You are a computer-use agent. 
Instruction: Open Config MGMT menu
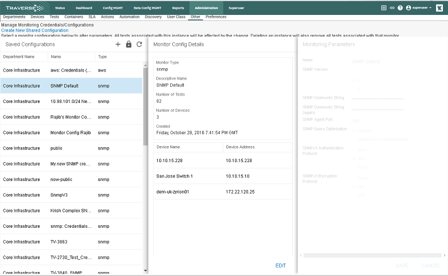point(113,8)
